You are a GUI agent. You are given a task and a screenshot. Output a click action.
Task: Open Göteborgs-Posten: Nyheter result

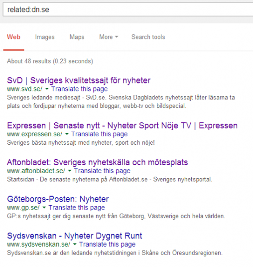point(58,199)
